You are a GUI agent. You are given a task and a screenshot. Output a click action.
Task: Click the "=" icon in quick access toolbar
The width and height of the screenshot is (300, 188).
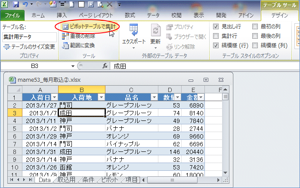point(62,4)
